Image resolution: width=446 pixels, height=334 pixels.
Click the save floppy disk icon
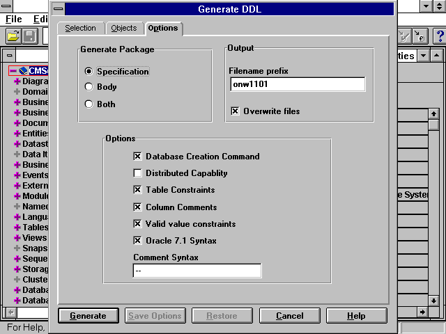pyautogui.click(x=30, y=36)
